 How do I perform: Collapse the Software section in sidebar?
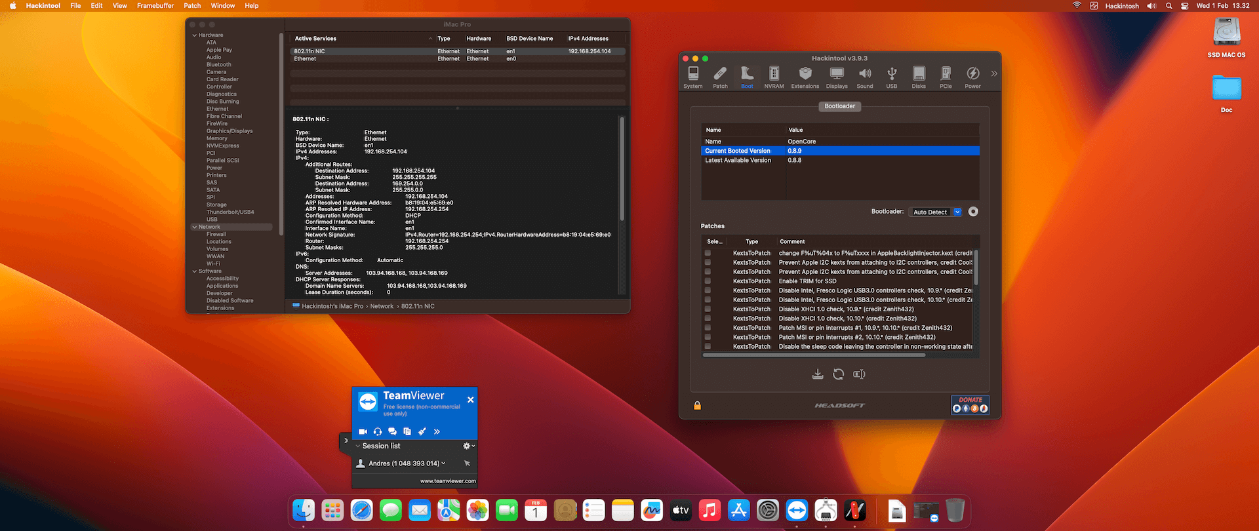click(195, 271)
